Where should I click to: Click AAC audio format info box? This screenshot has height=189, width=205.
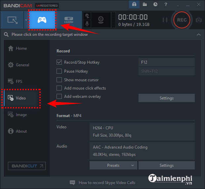tap(142, 151)
